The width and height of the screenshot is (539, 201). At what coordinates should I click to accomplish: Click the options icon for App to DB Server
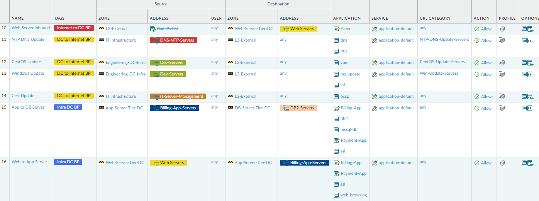pos(527,108)
